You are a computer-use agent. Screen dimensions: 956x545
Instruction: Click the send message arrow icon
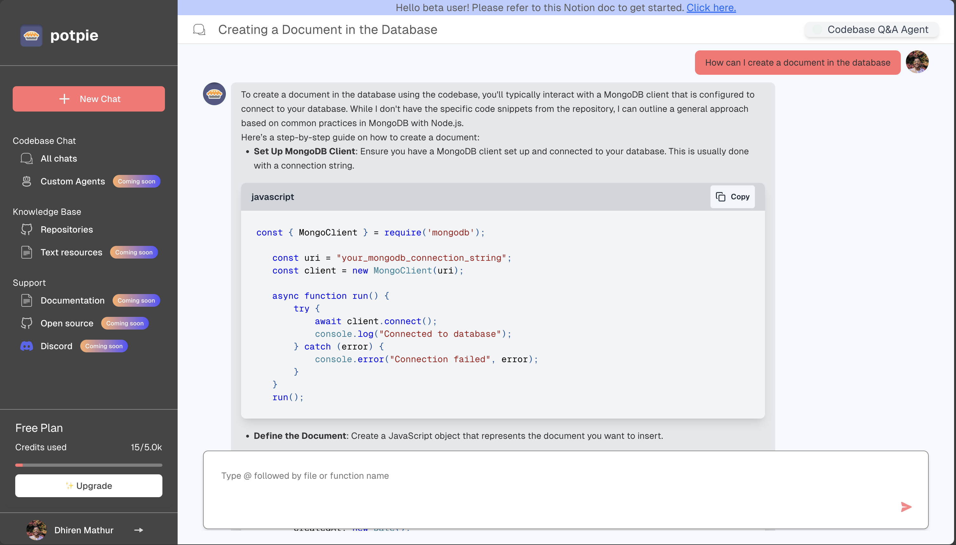[x=906, y=507]
